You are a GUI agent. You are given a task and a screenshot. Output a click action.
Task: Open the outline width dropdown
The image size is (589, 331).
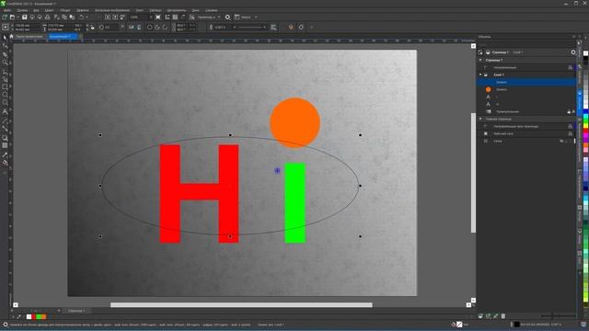[x=235, y=27]
